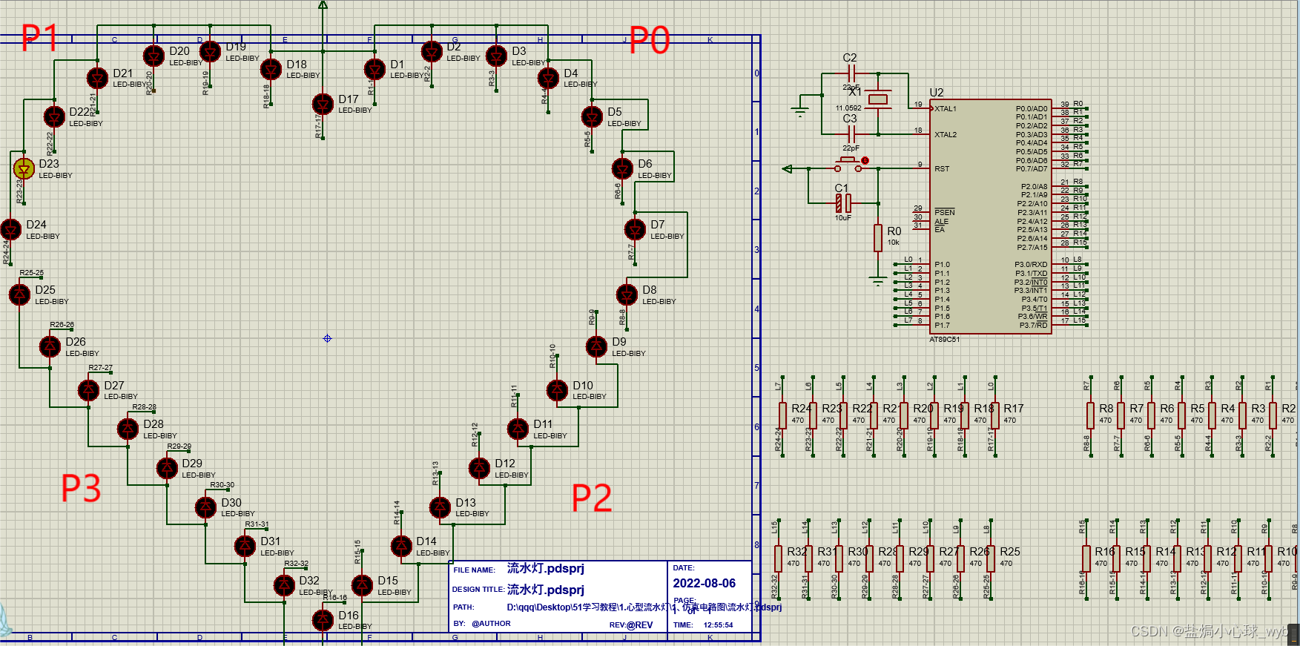Click the date 2022-08-06 in title block
Screen dimensions: 1300x646
pos(705,584)
